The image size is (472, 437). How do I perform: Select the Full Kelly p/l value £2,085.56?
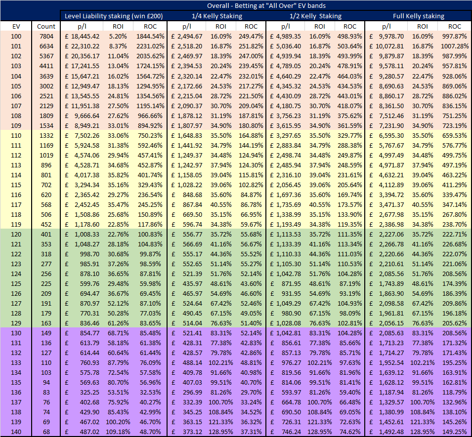(x=386, y=274)
